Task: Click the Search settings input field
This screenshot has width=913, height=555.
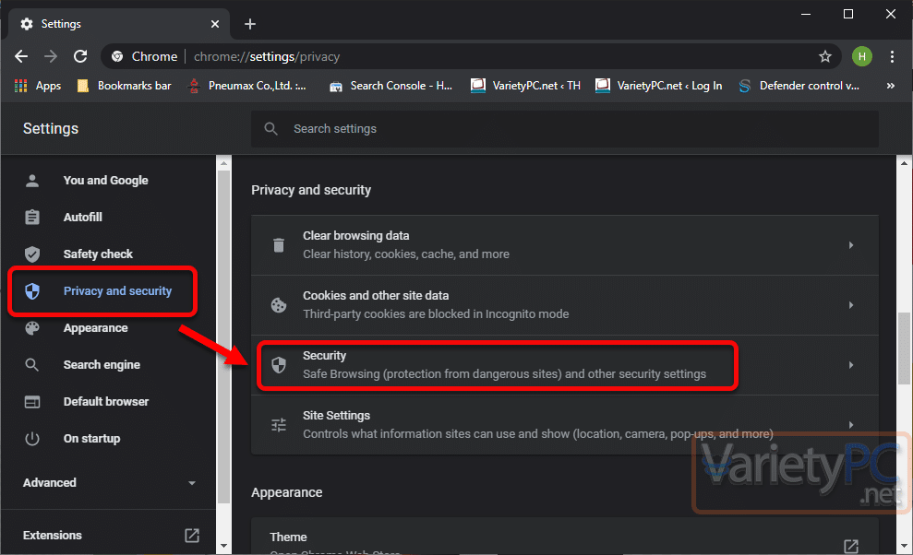Action: click(x=565, y=128)
